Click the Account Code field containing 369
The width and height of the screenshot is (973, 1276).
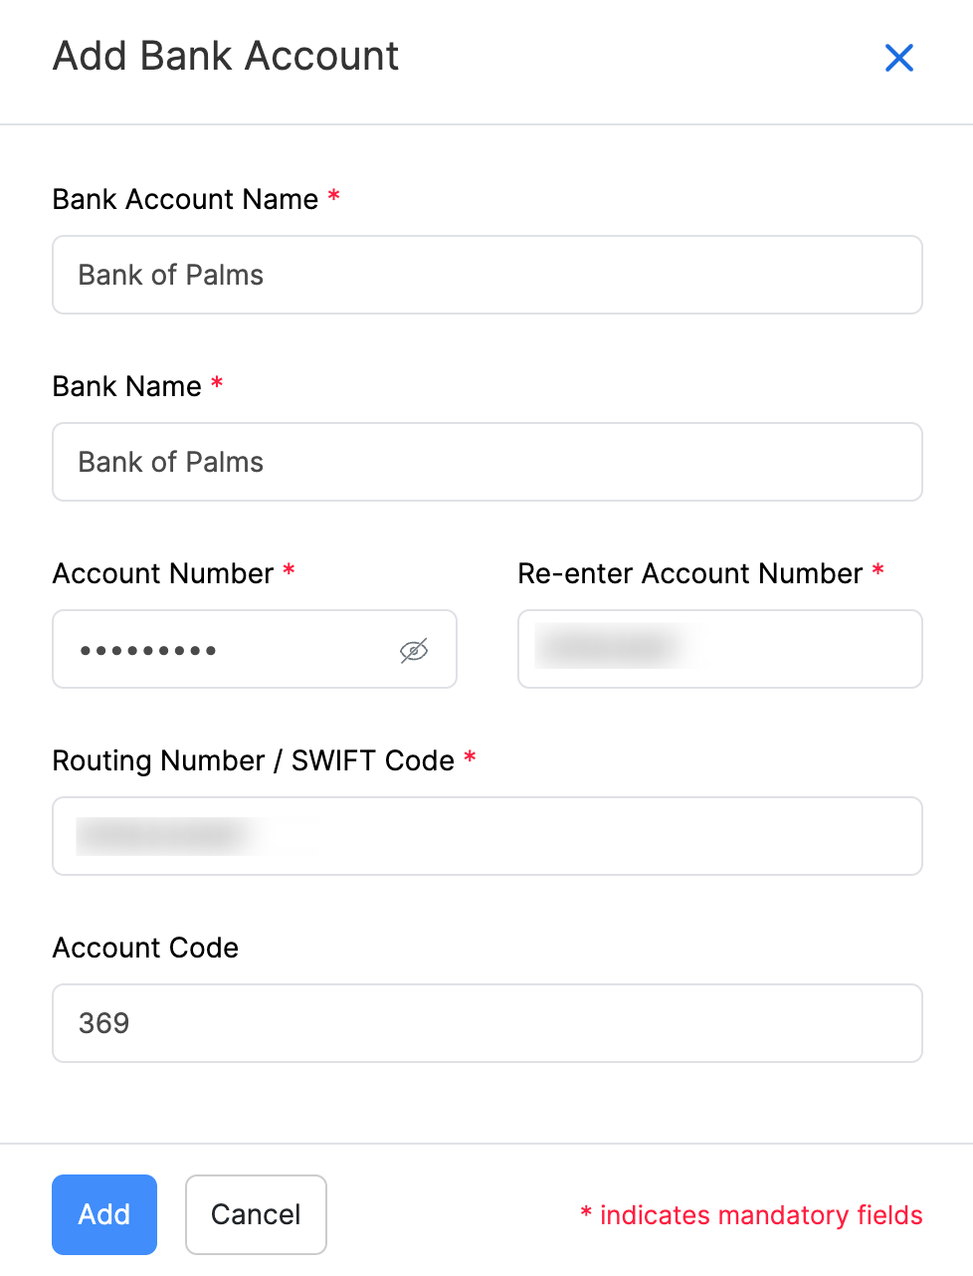click(x=486, y=1023)
